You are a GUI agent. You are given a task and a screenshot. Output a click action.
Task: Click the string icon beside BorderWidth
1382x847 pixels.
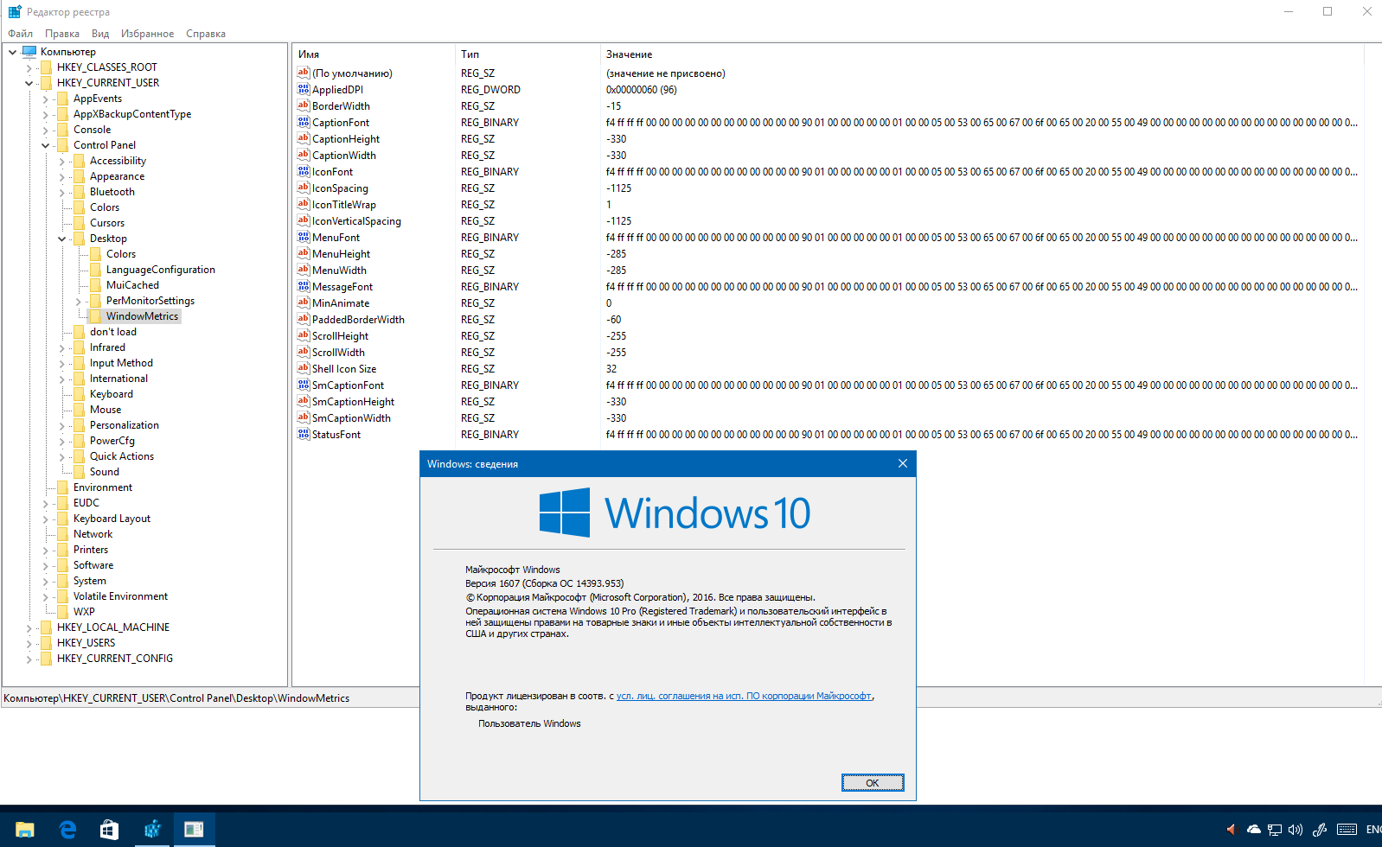(x=304, y=105)
